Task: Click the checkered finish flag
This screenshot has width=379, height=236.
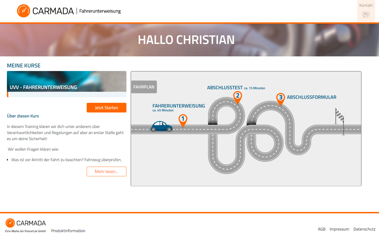Action: tap(340, 121)
